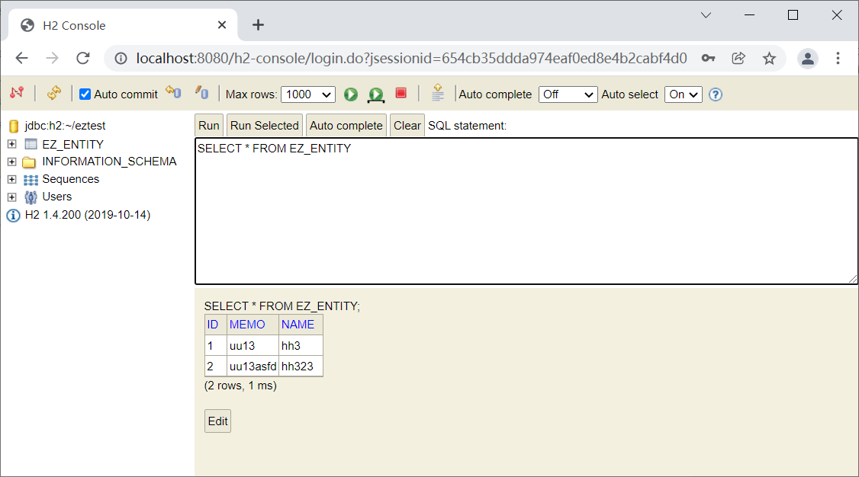Click the uu13asfd cell in results

click(x=253, y=366)
